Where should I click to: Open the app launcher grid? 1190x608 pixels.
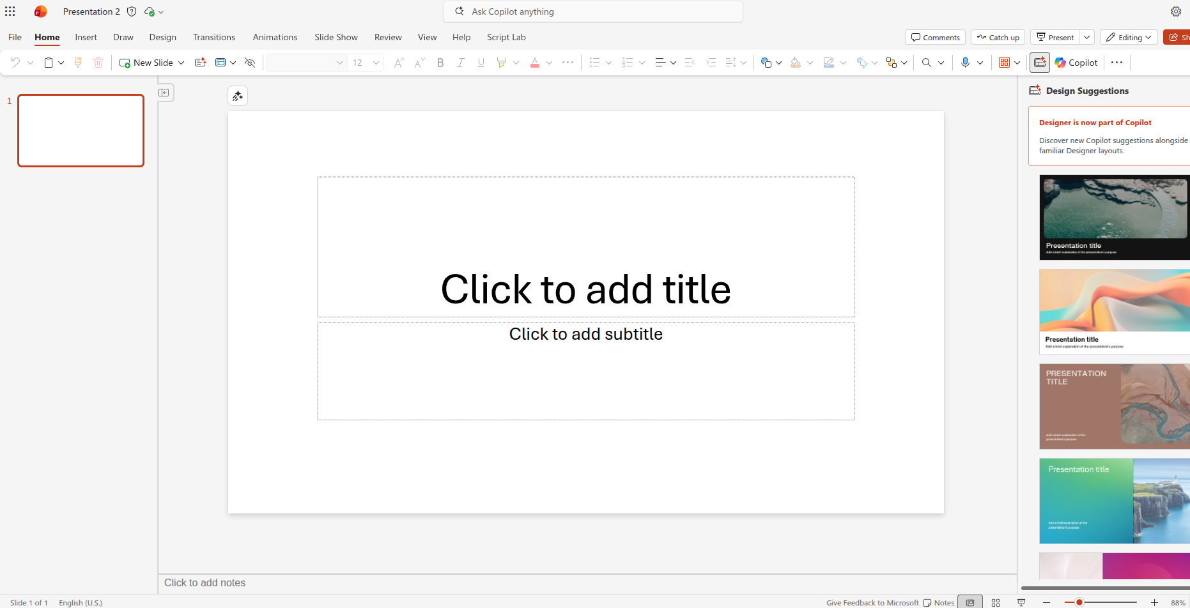(x=10, y=11)
